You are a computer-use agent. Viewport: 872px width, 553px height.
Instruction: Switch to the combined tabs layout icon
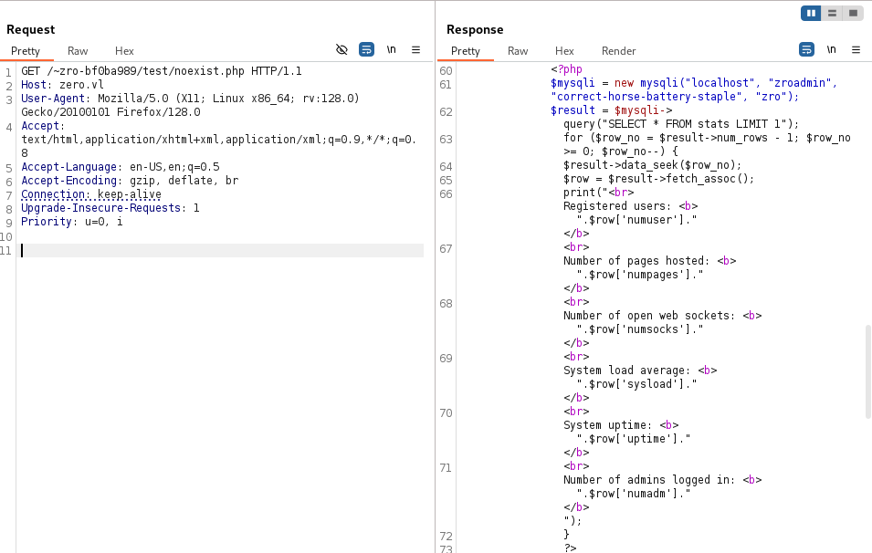tap(853, 13)
